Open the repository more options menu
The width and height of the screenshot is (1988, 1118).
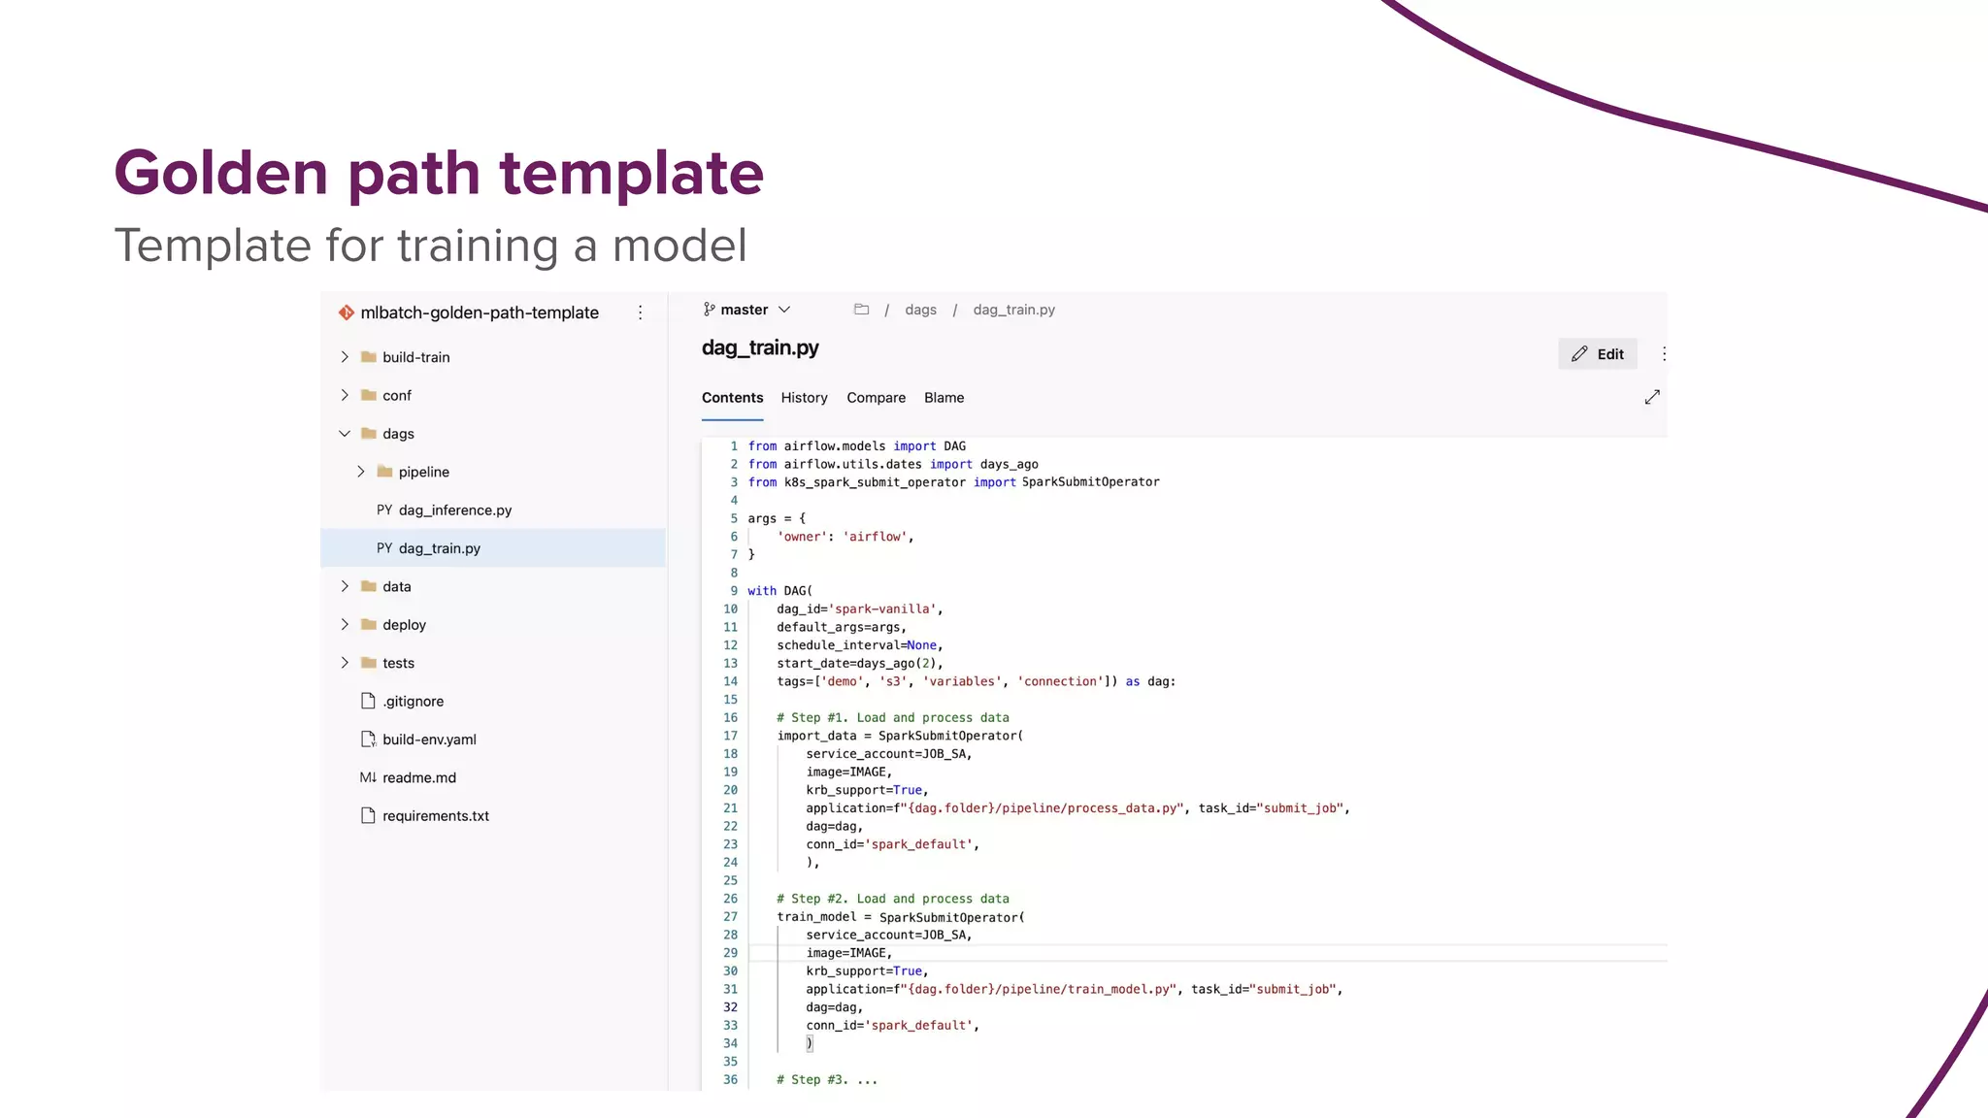640,312
